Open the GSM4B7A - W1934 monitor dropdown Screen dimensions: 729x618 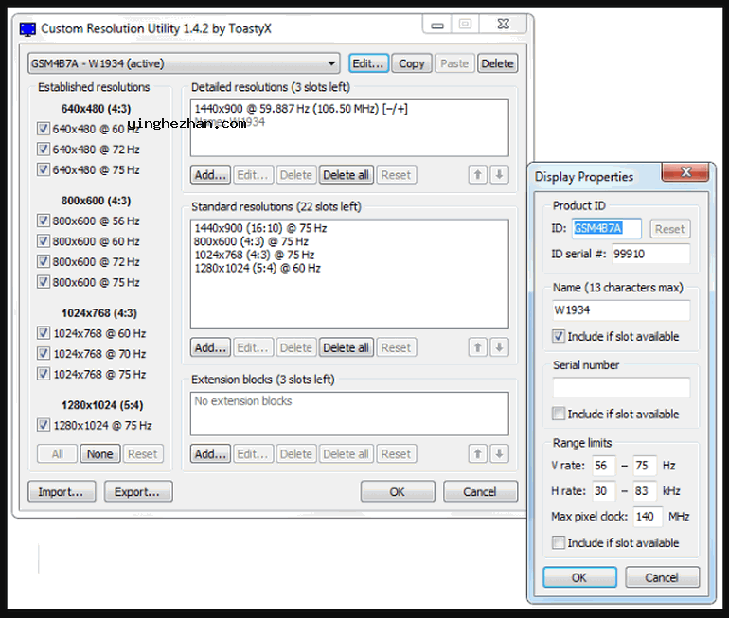coord(184,63)
